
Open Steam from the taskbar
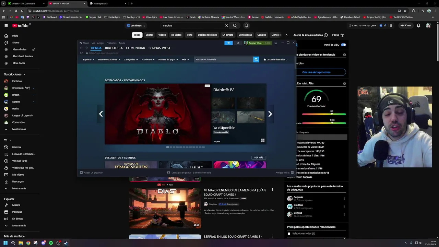coord(66,243)
